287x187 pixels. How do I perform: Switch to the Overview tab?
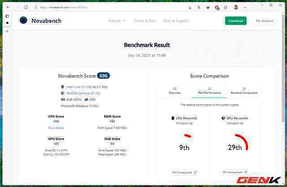click(174, 91)
